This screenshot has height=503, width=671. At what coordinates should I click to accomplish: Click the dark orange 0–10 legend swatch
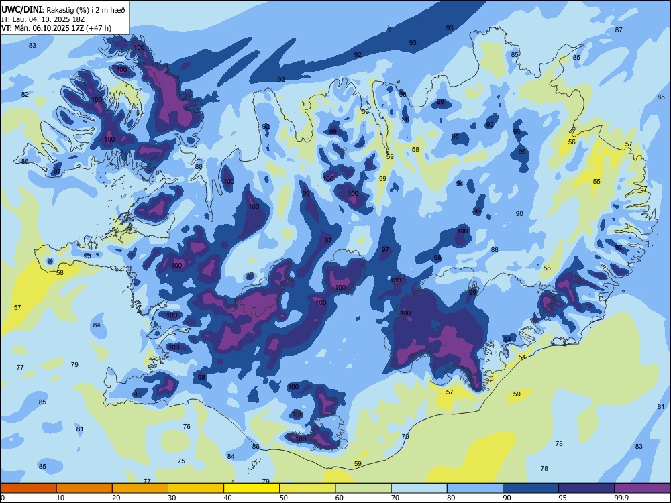[28, 488]
